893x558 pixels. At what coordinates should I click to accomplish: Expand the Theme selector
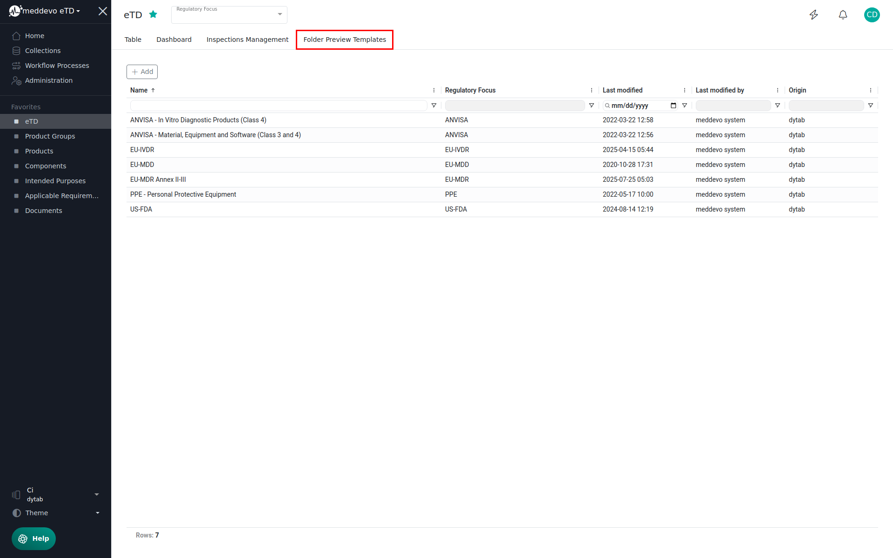click(x=97, y=513)
